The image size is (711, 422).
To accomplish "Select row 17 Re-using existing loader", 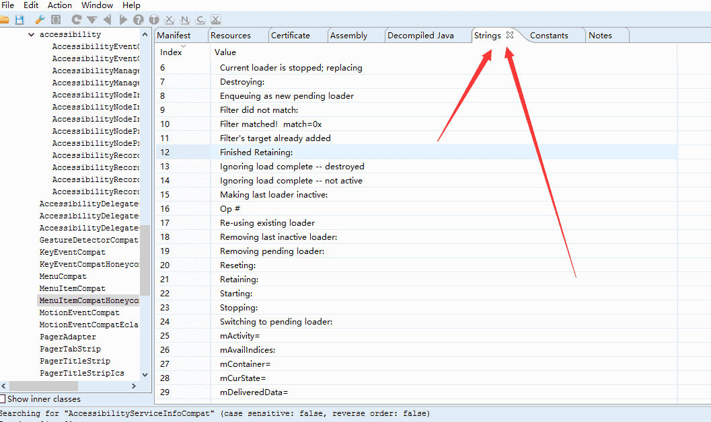I will coord(267,222).
